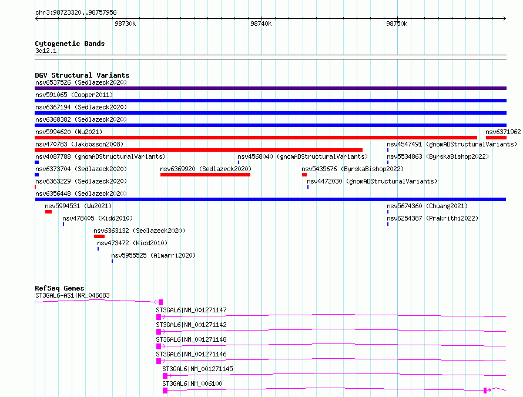The image size is (523, 397).
Task: Click the nsv6254387 (Prakrithi2022) label
Action: point(433,218)
